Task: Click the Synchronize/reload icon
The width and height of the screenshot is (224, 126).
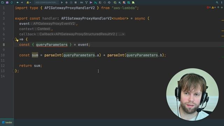Action: (12, 2)
